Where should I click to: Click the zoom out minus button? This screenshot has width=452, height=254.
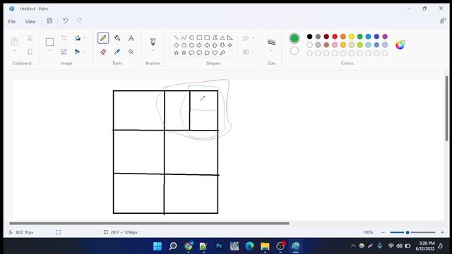(383, 232)
